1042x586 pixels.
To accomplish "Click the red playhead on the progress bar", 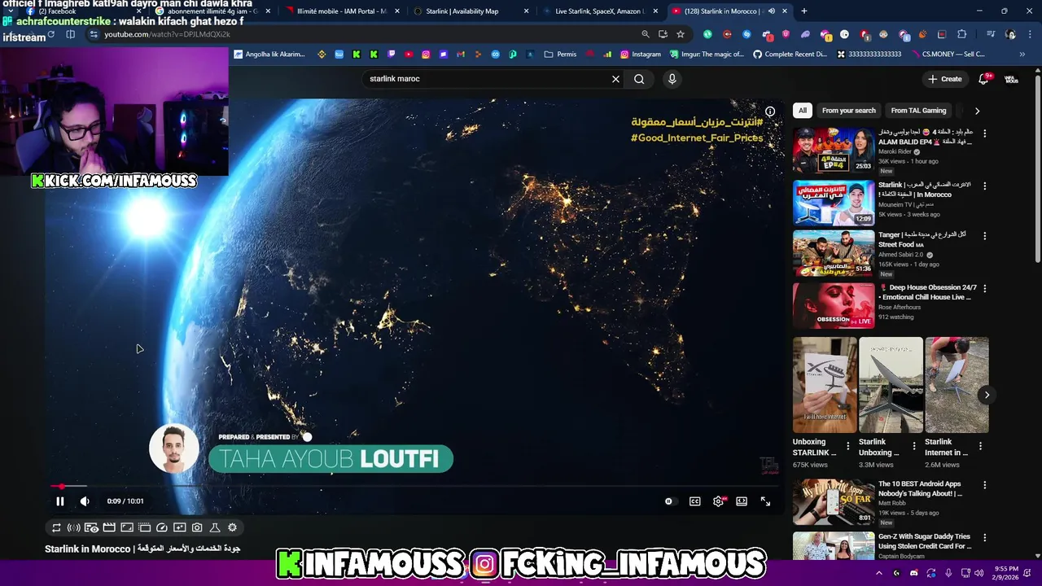I will click(x=62, y=487).
